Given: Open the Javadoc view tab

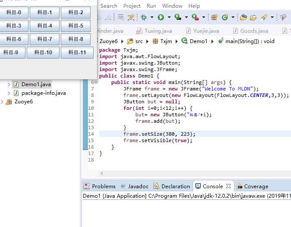Looking at the screenshot, I should click(x=135, y=186).
